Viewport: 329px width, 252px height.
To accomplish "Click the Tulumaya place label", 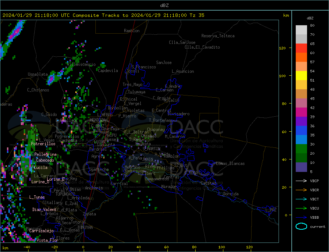I will [137, 92].
